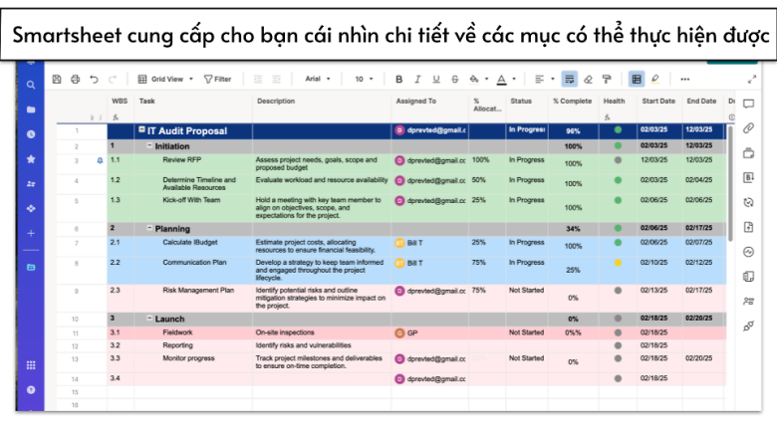The height and width of the screenshot is (437, 777).
Task: Toggle wrap text button
Action: [570, 80]
